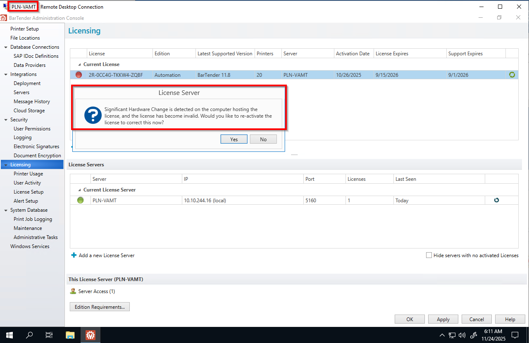Click the volume tray icon
Screen dimensions: 529x343
click(462, 335)
